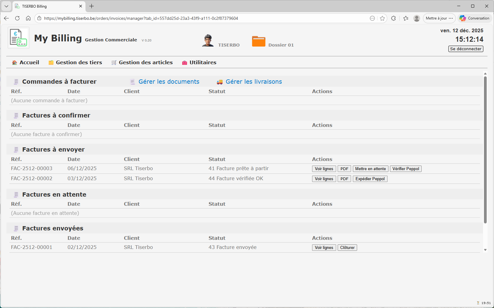Click the Se déconnecter button
Screen dimensions: 494x308
465,49
